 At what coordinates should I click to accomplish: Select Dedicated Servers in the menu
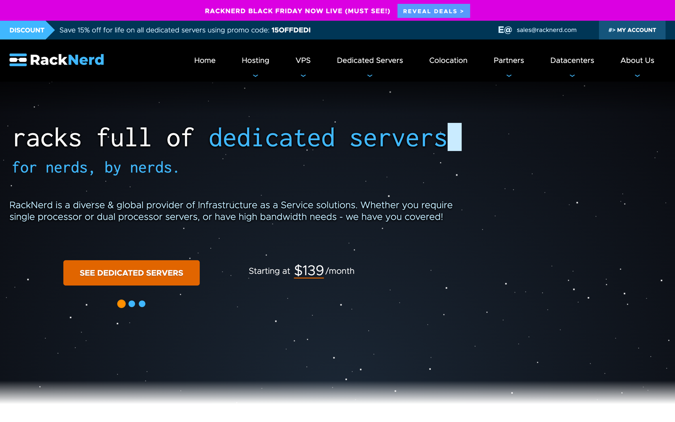click(x=370, y=60)
